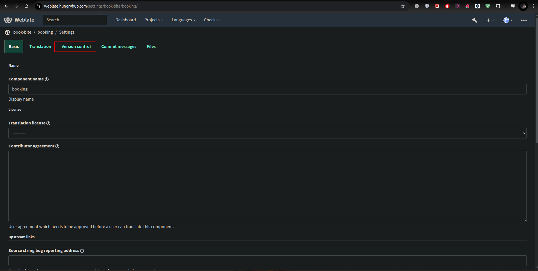This screenshot has height=271, width=538.
Task: Expand the Checks dropdown menu
Action: (x=212, y=20)
